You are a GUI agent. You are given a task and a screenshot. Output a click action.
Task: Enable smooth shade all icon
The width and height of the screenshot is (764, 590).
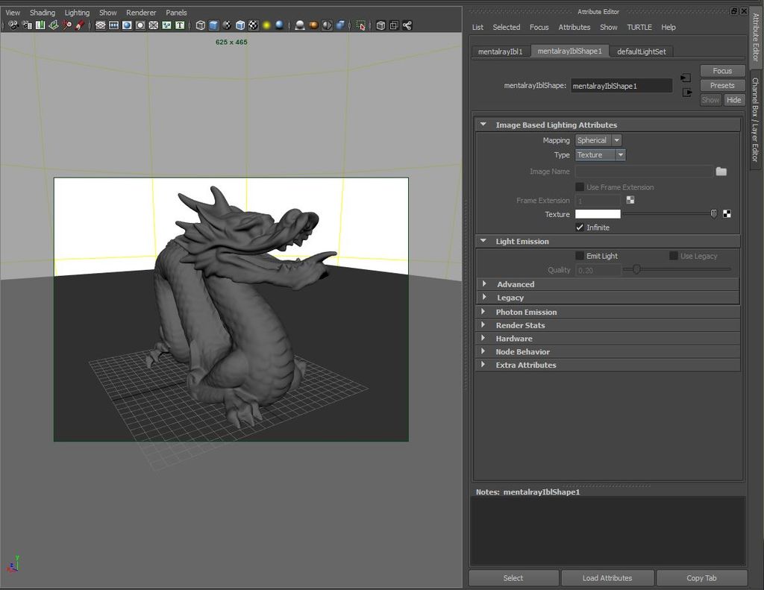[x=213, y=25]
